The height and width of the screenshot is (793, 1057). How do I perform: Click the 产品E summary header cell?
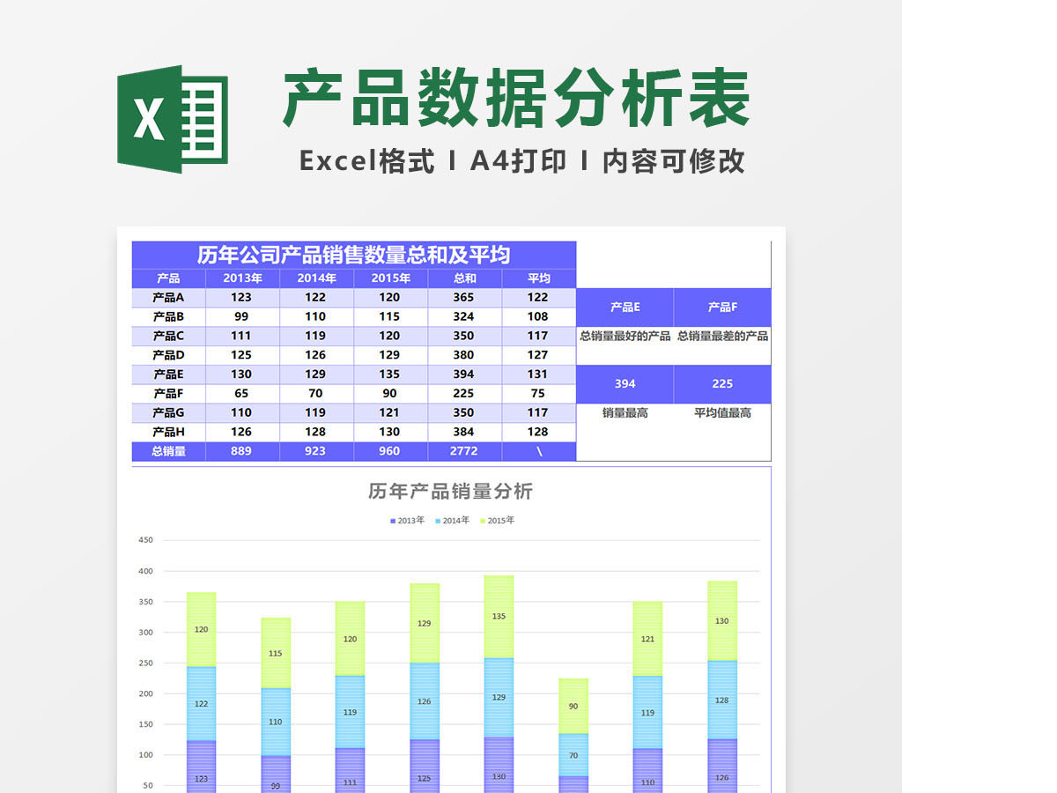[x=625, y=308]
